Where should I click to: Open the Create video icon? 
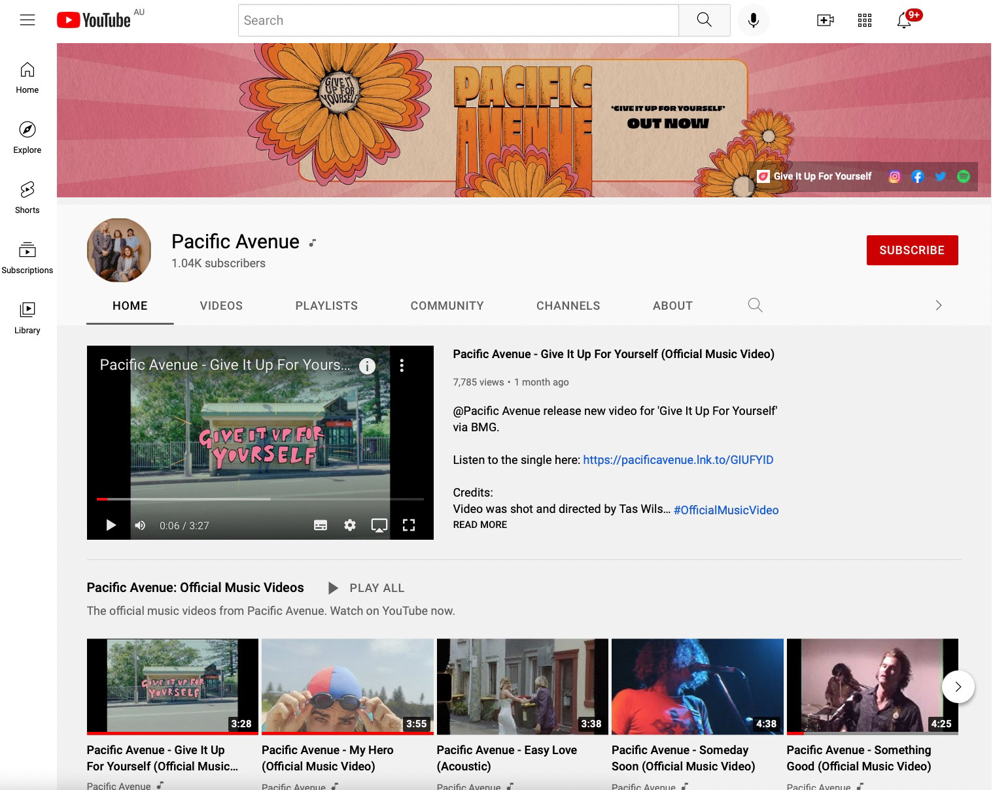coord(826,20)
